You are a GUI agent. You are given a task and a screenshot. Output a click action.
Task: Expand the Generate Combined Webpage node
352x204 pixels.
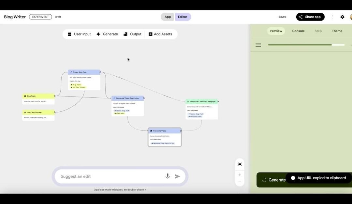coord(217,101)
